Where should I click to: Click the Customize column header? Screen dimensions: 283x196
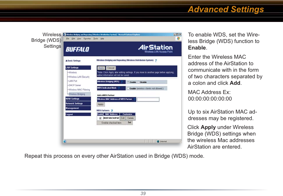[128, 114]
